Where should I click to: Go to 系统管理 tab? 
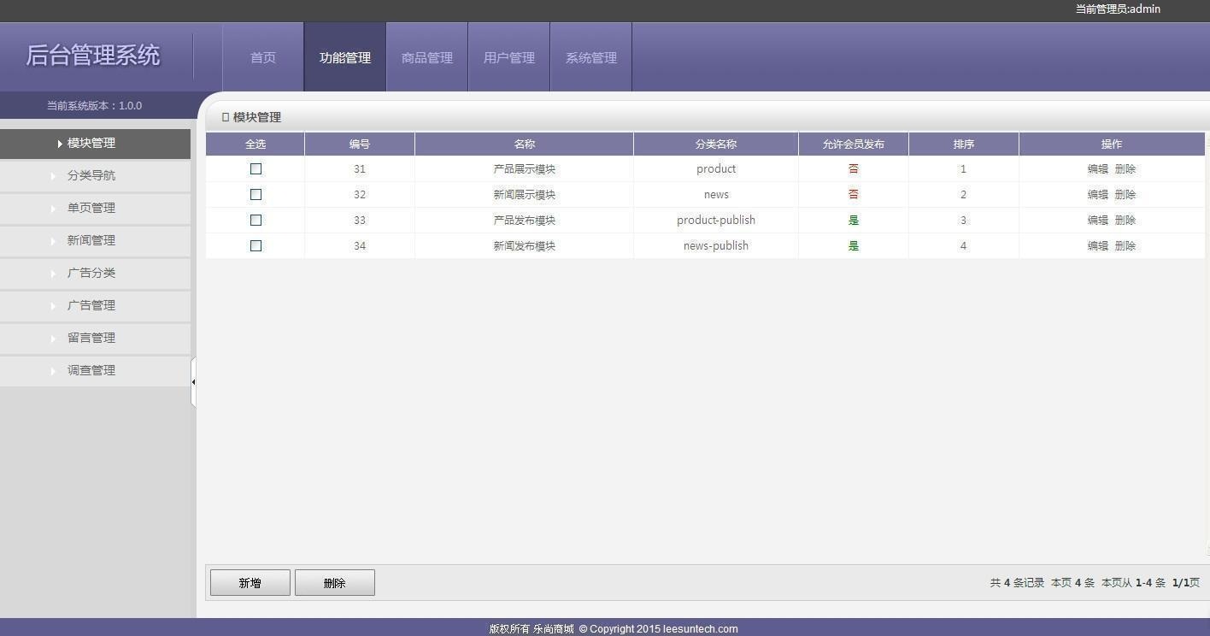click(x=591, y=58)
